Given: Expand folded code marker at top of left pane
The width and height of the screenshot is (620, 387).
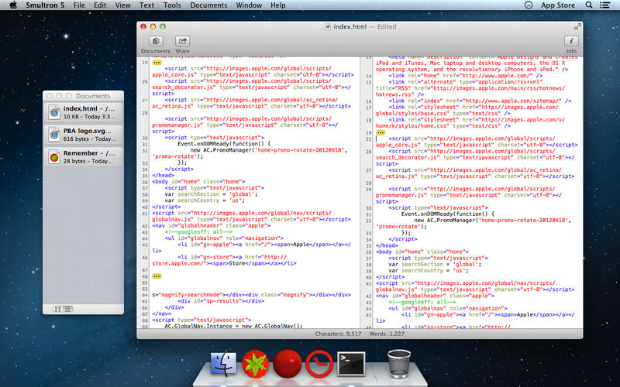Looking at the screenshot, I should 156,61.
